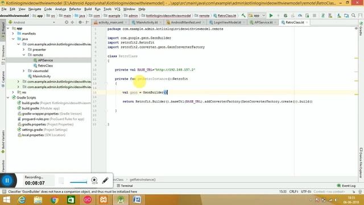The width and height of the screenshot is (364, 205).
Task: Click the stop square icon in toolbar
Action: [x=315, y=15]
